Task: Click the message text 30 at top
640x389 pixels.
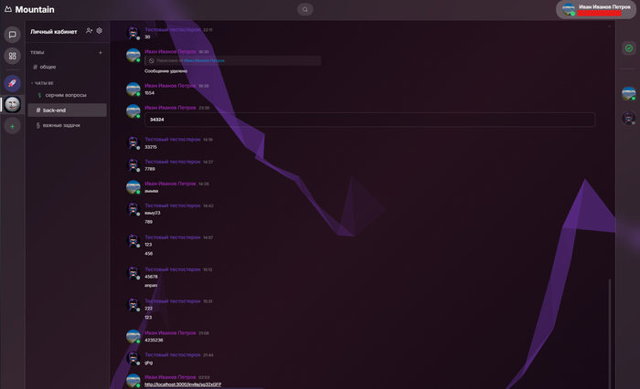Action: (x=147, y=37)
